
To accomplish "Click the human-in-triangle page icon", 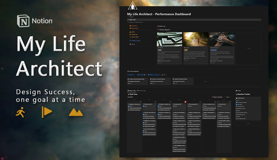I will [x=133, y=5].
